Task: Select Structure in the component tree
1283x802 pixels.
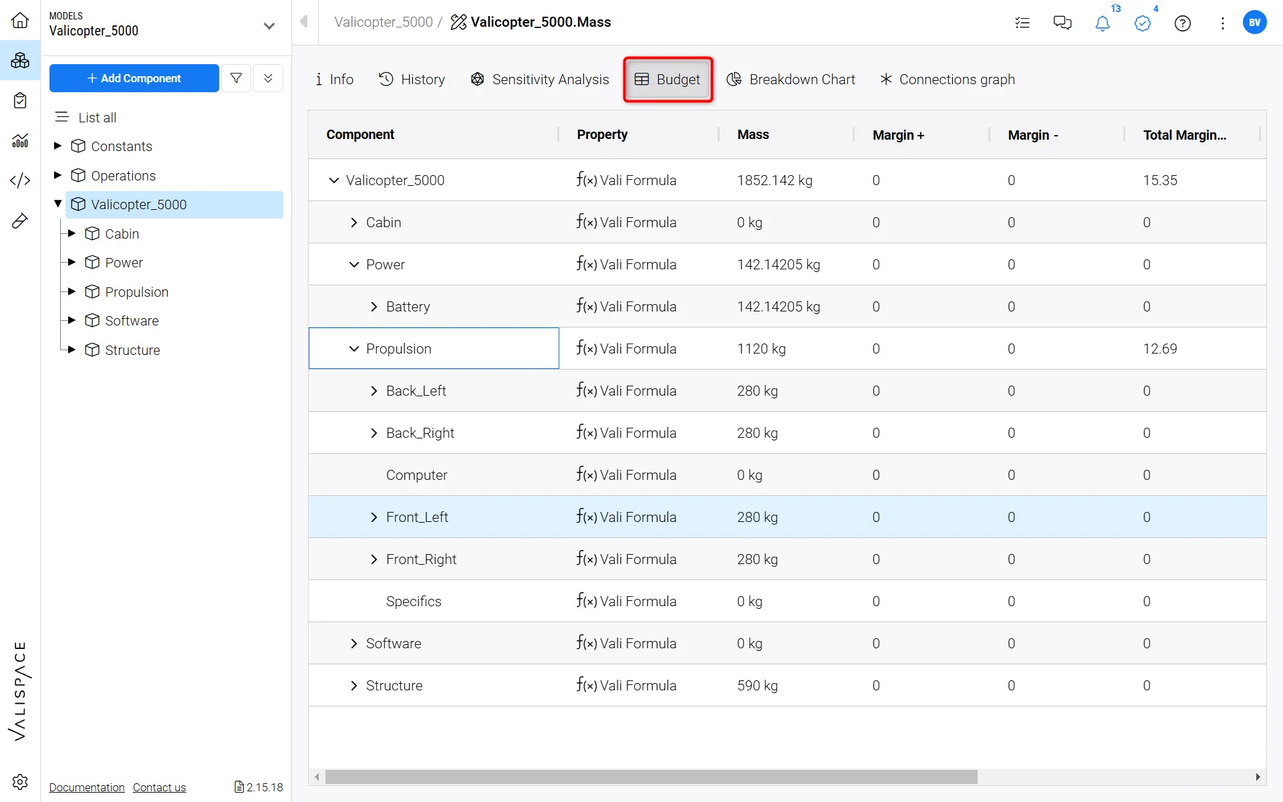Action: (x=132, y=350)
